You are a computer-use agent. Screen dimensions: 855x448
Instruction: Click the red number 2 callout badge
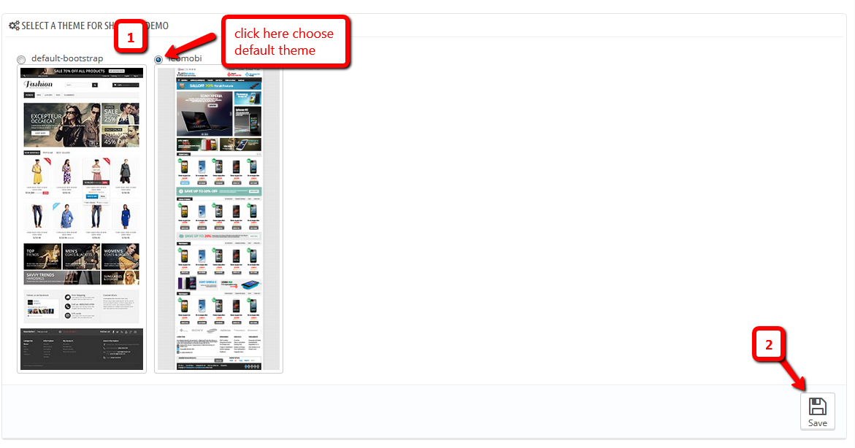tap(769, 344)
